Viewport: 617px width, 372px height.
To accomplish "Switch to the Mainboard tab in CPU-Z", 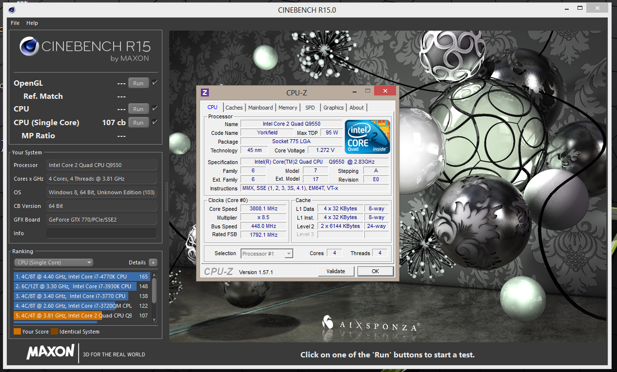I will coord(260,108).
